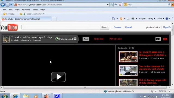Open the Windows Start button
Image resolution: width=174 pixels, height=98 pixels.
coord(4,96)
